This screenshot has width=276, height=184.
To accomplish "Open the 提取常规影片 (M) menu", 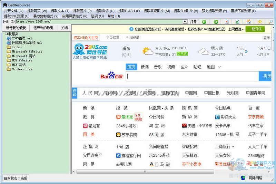I will point(157,11).
